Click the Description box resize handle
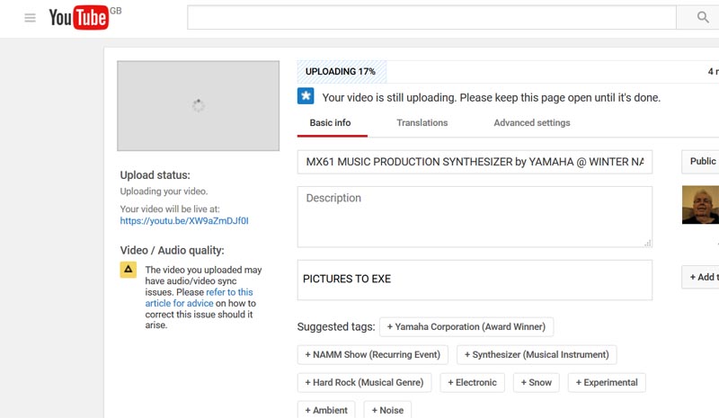719x418 pixels. click(647, 244)
